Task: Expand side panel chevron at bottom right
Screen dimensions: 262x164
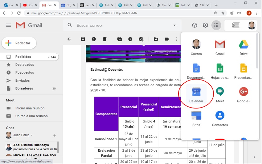Action: coord(254,157)
